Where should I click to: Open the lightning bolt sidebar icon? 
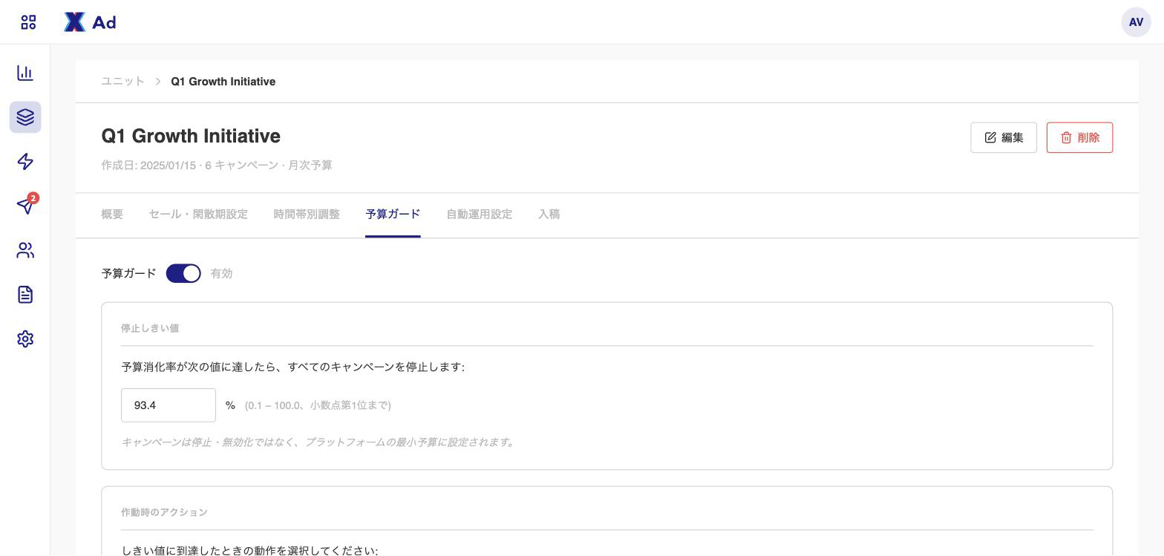pyautogui.click(x=25, y=162)
